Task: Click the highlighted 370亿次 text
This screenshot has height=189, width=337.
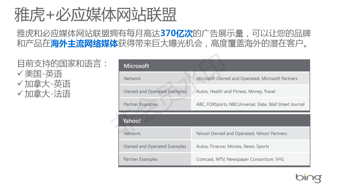Action: click(x=177, y=33)
